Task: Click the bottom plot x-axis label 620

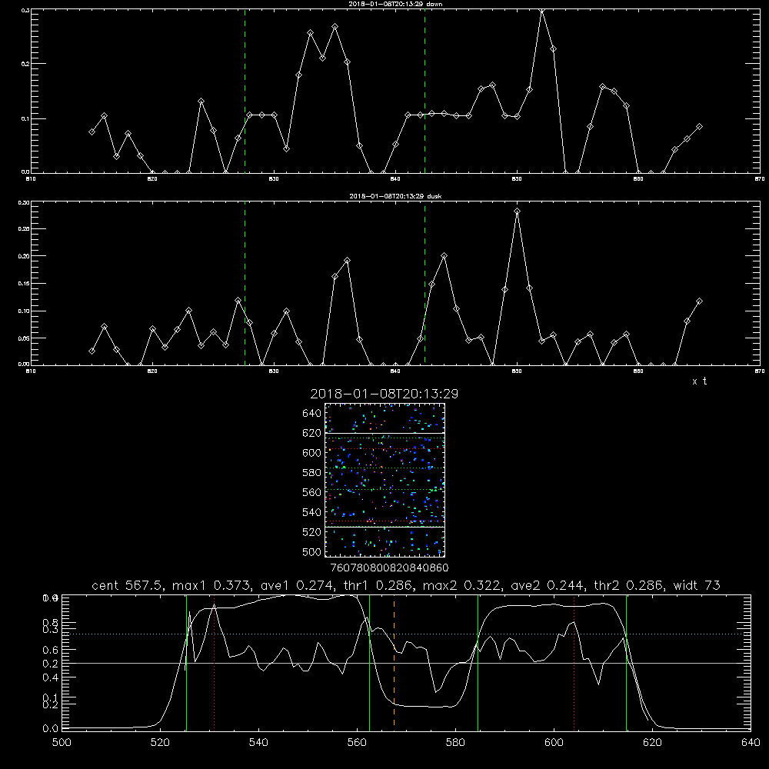Action: [652, 742]
